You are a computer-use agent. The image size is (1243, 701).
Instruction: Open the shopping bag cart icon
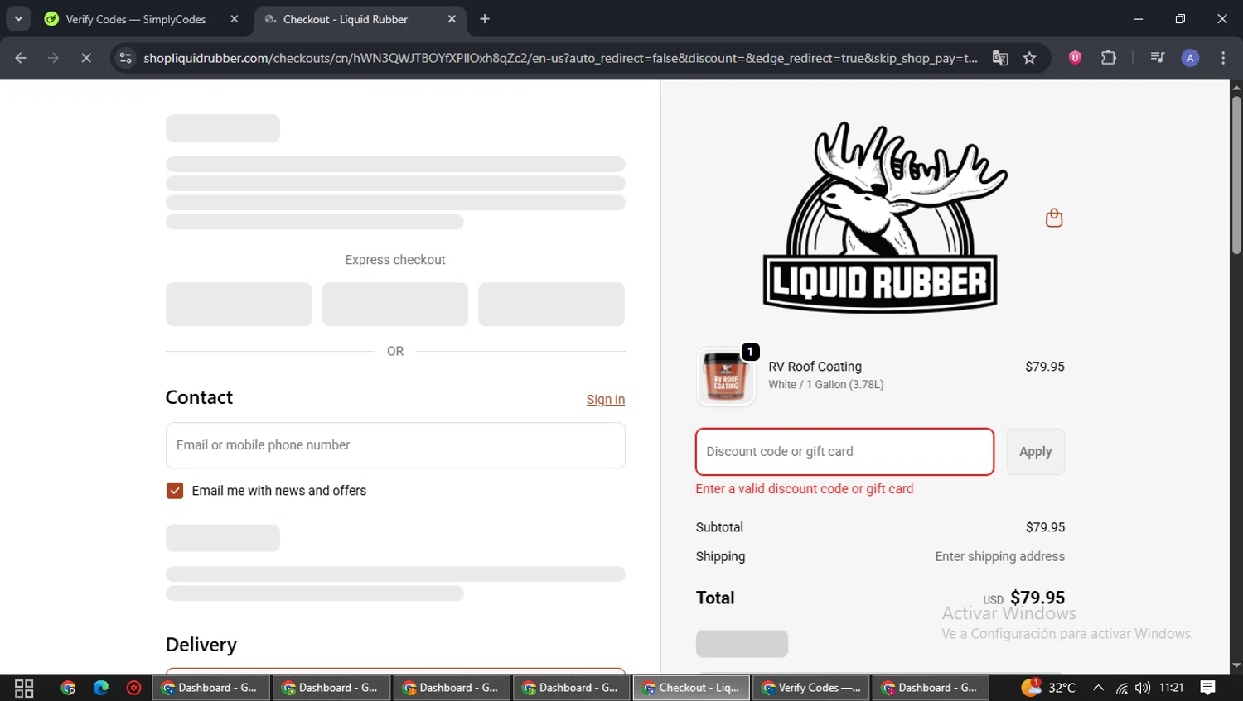coord(1054,218)
